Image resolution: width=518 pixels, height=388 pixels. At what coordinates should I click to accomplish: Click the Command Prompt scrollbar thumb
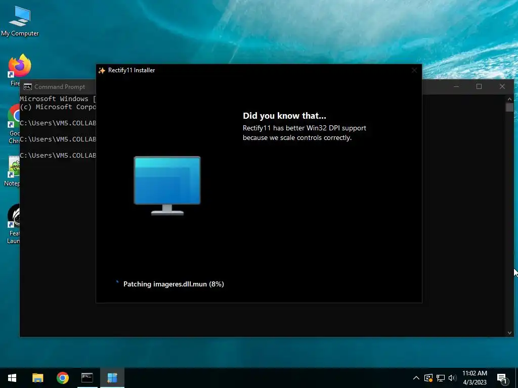pos(509,108)
